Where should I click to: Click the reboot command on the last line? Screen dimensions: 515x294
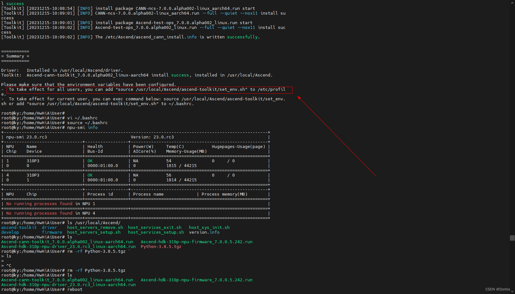coord(75,290)
